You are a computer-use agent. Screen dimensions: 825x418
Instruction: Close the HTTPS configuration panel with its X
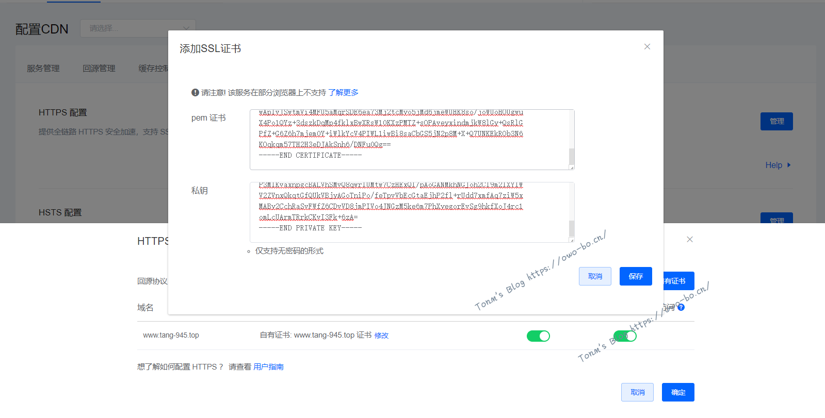coord(690,239)
